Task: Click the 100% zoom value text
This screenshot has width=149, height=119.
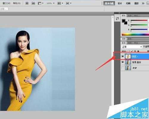Action: [x=49, y=3]
